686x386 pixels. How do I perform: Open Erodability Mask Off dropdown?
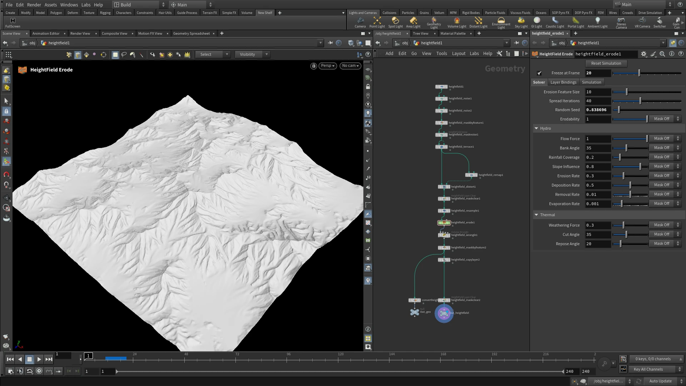(x=666, y=119)
